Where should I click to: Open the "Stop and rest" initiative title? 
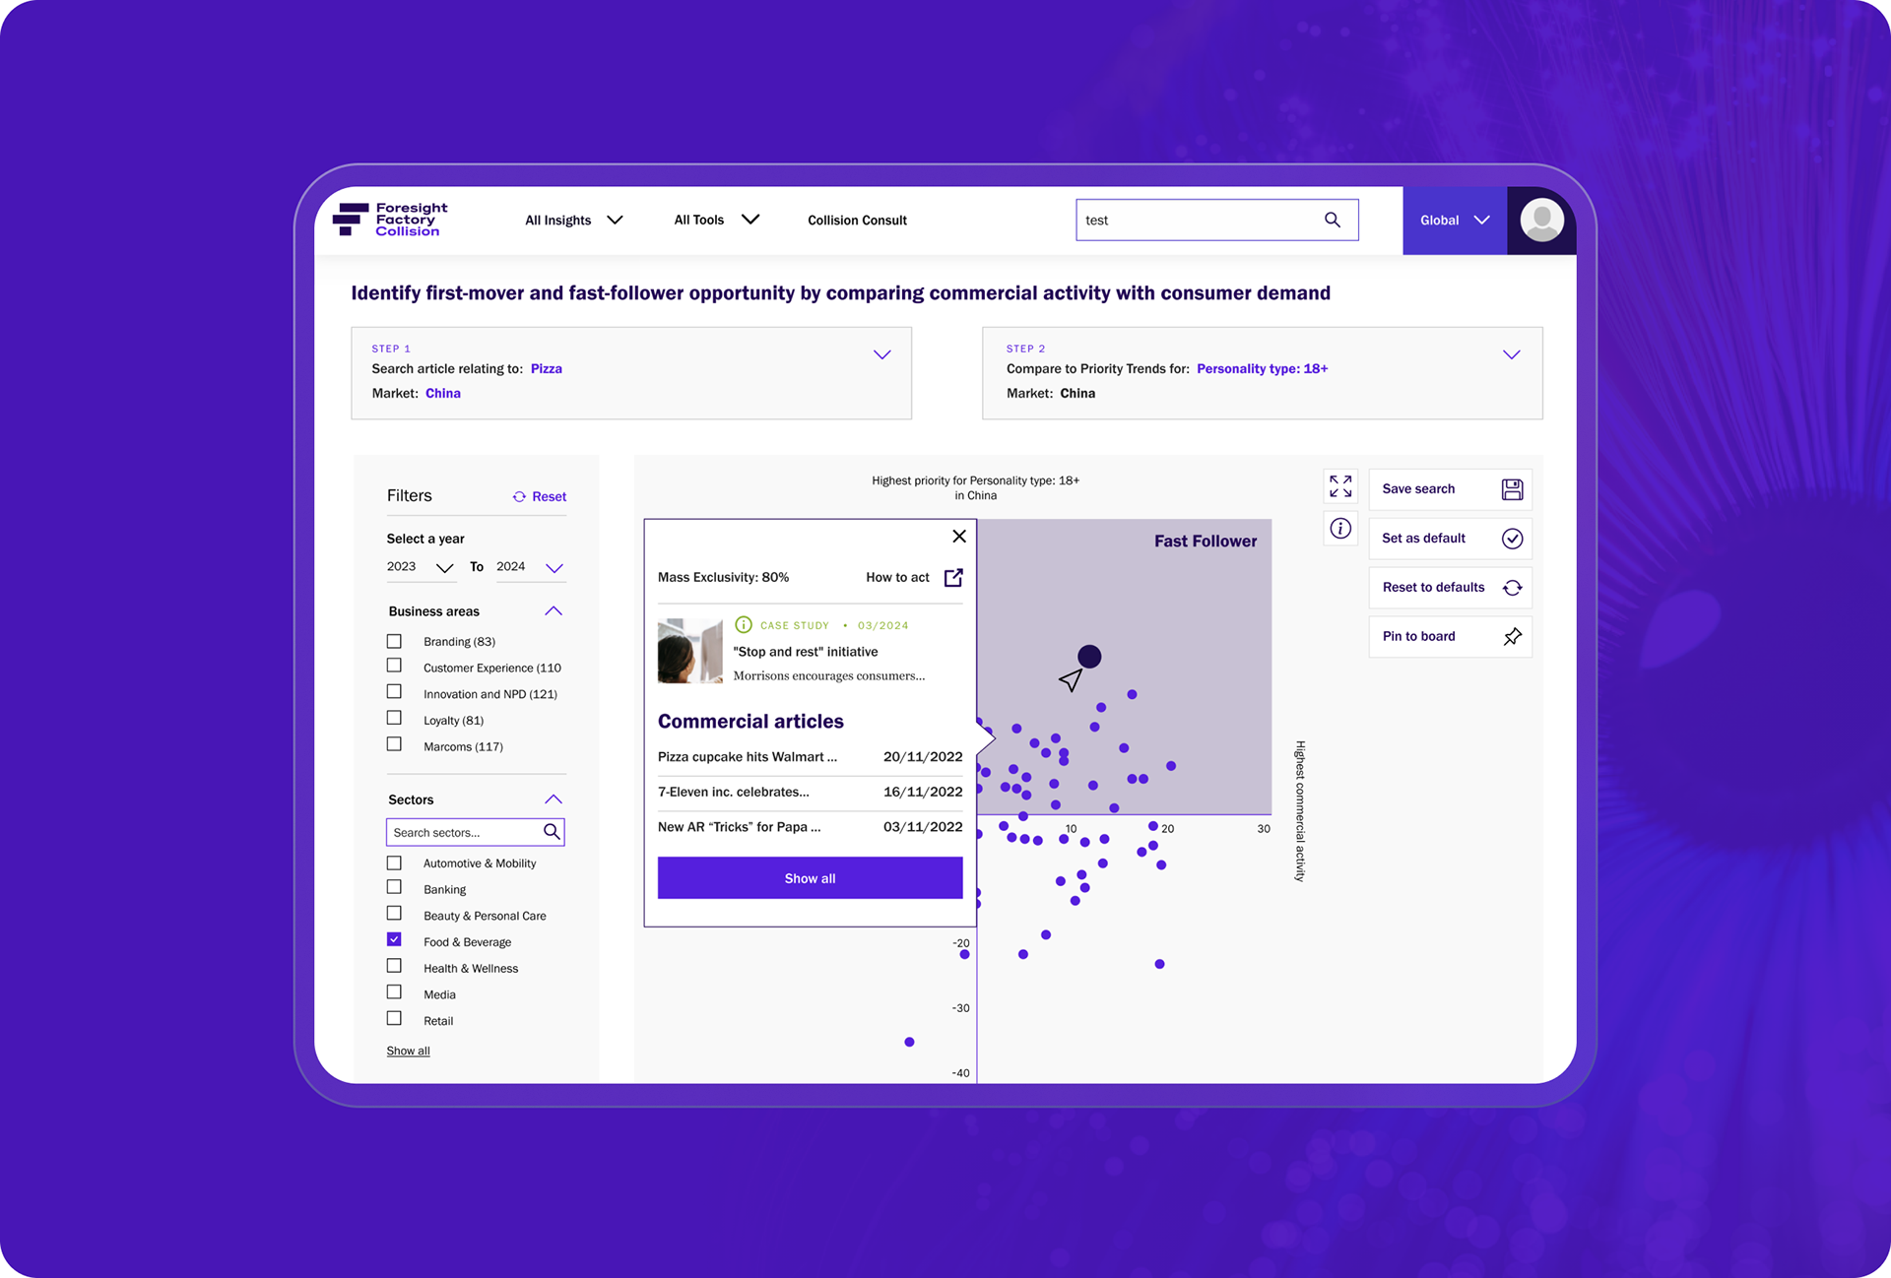(806, 652)
